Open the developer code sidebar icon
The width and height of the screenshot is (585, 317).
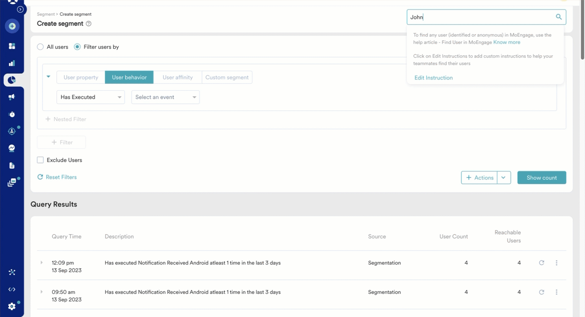11,289
